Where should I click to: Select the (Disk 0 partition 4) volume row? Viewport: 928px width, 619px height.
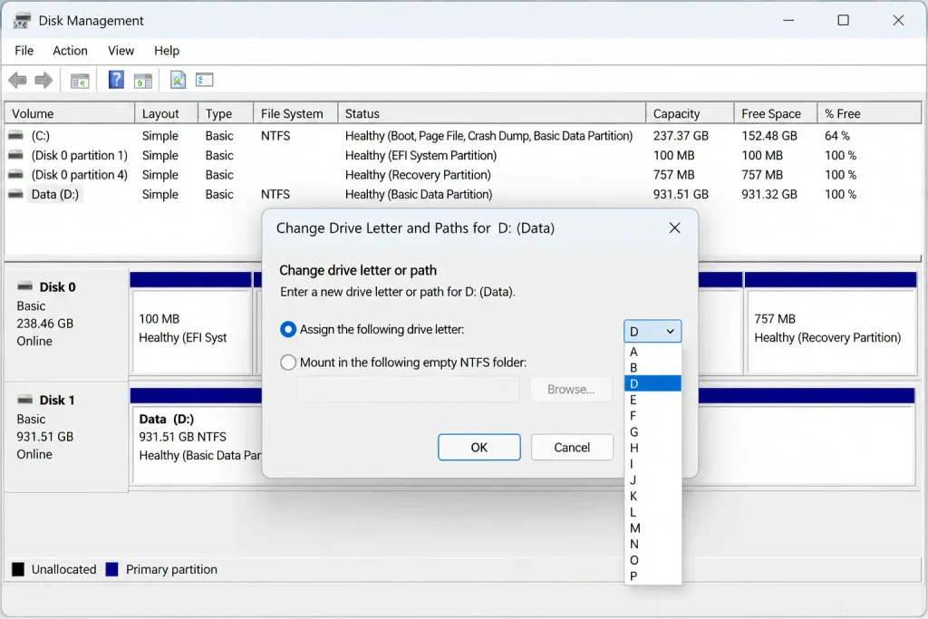pyautogui.click(x=463, y=175)
